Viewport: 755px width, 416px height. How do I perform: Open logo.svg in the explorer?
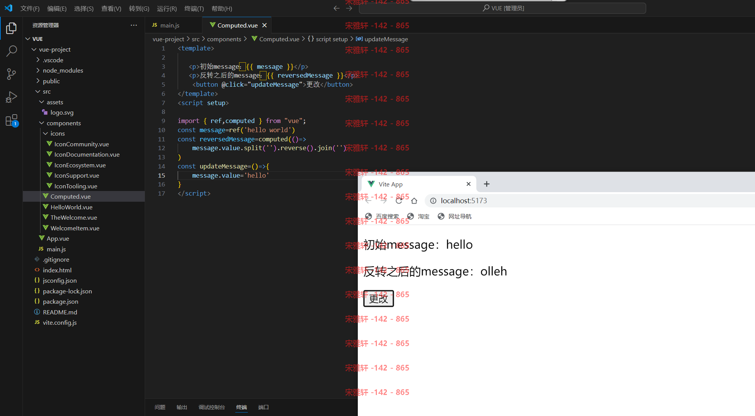[84, 112]
